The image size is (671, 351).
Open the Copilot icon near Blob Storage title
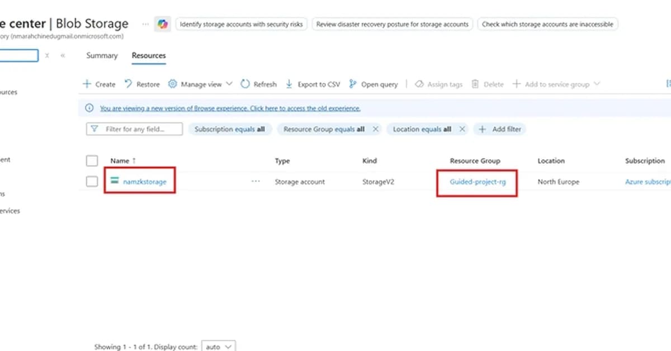(x=162, y=24)
